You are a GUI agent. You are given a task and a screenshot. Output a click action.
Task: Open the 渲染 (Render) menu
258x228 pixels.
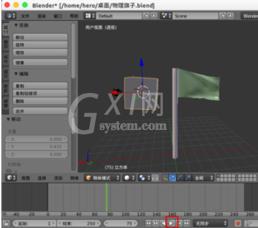[x=42, y=16]
